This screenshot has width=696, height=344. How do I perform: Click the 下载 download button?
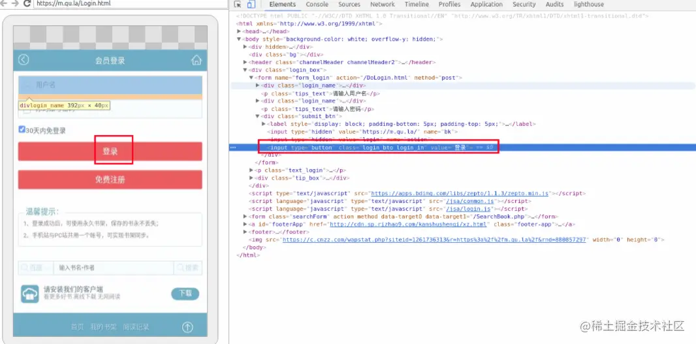185,293
